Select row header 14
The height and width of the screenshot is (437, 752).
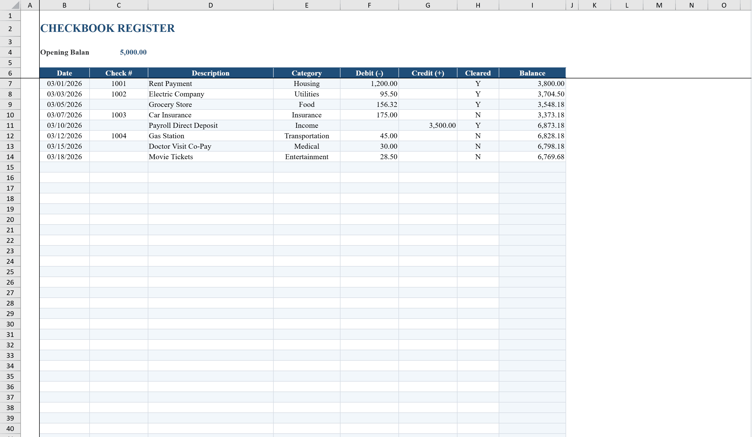[10, 157]
